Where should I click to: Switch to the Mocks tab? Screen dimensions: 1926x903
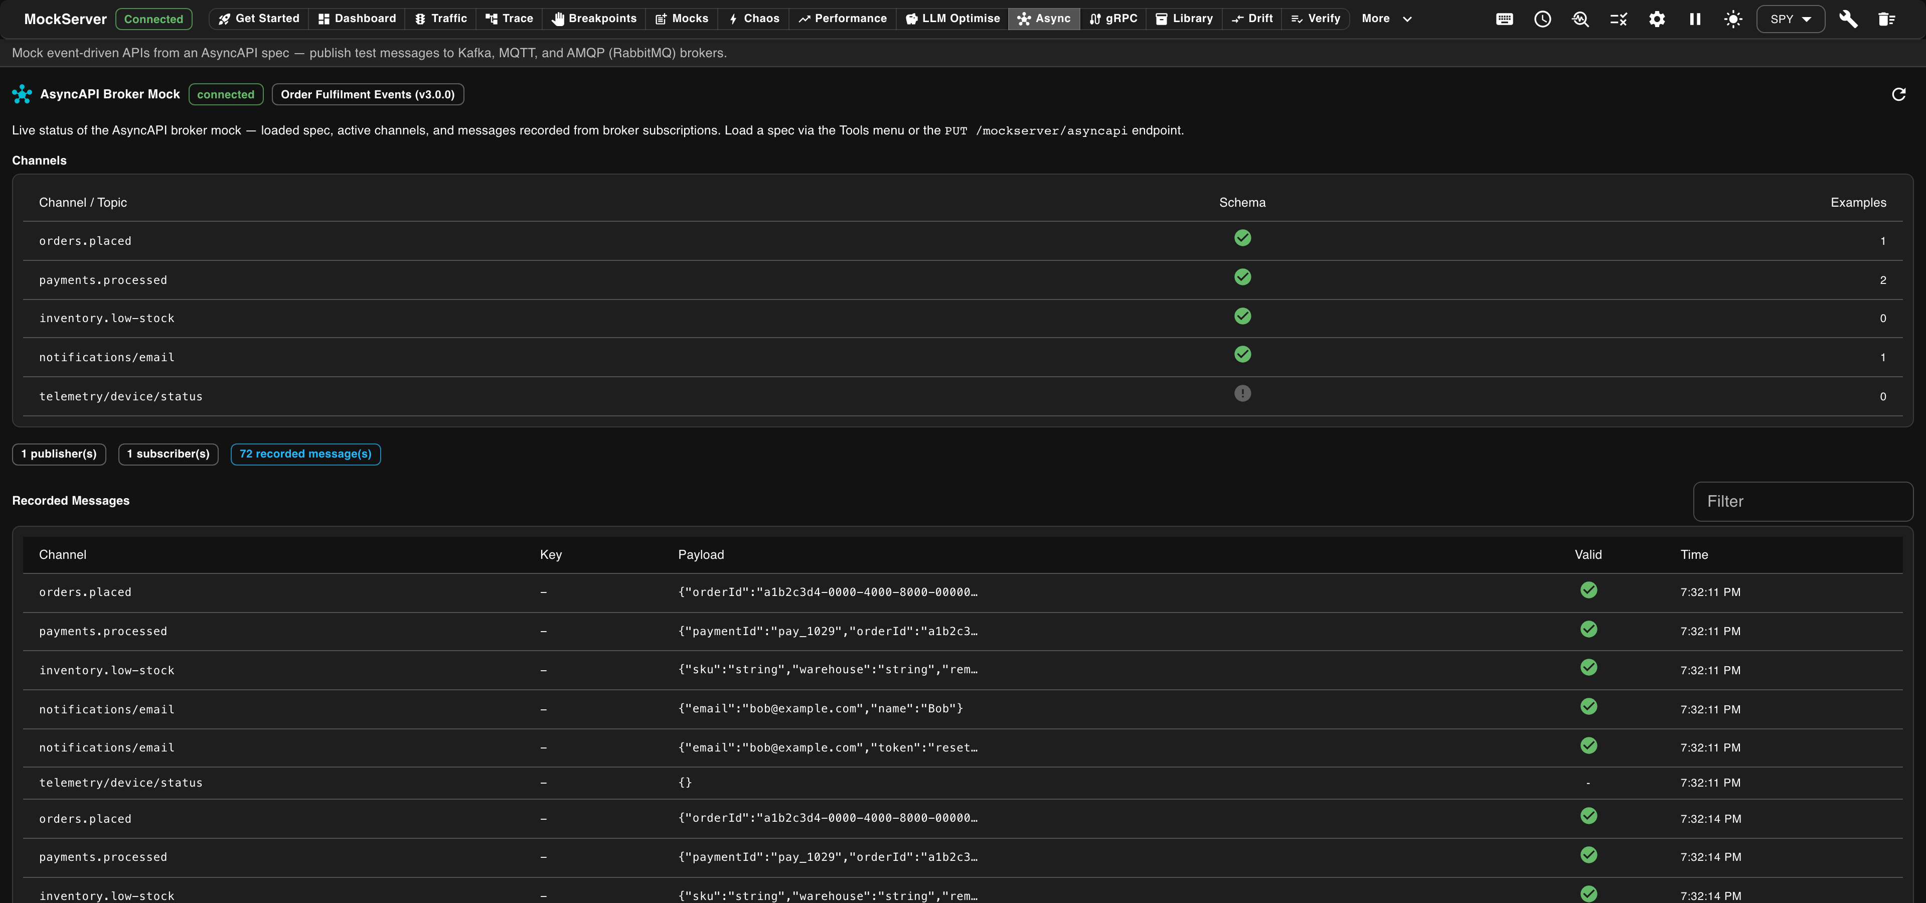click(x=681, y=19)
